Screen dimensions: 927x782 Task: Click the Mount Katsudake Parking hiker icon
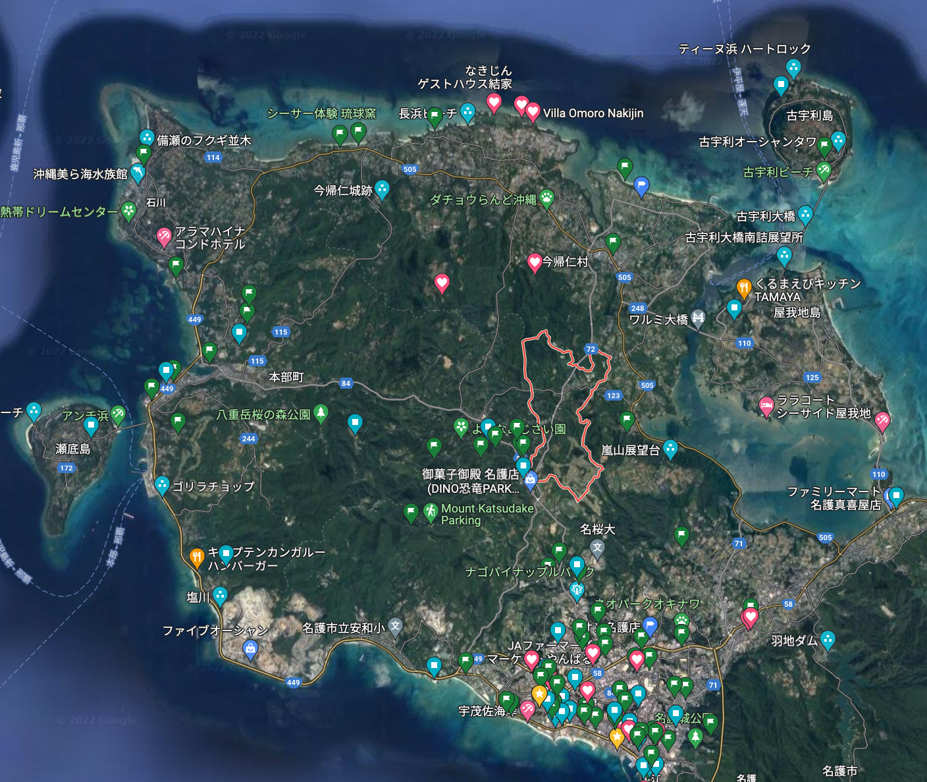click(x=431, y=511)
